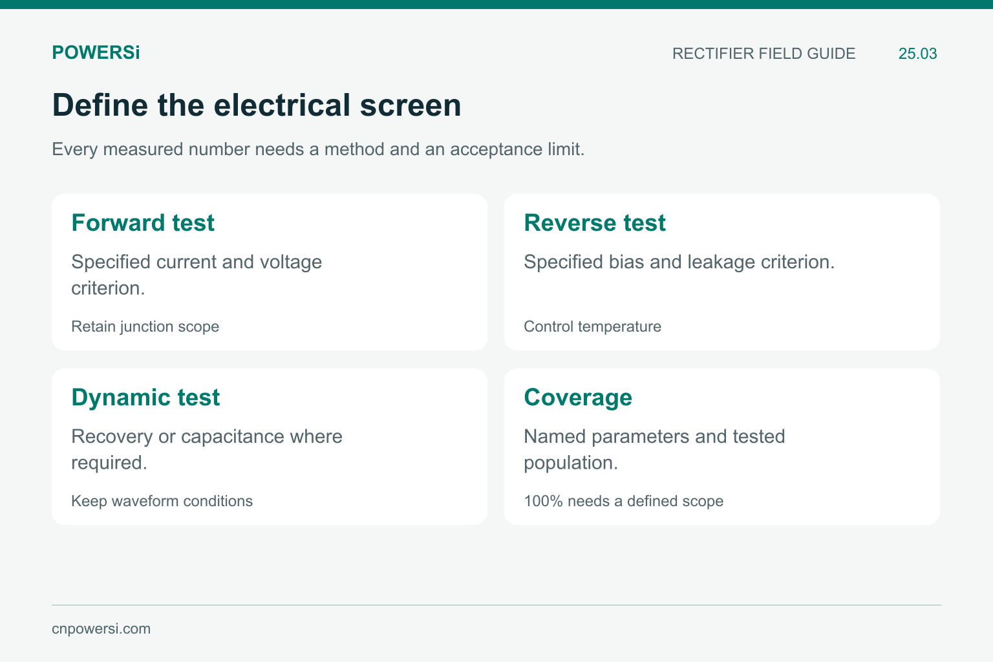Select 'Specified current and voltage criterion.' text

pos(197,275)
